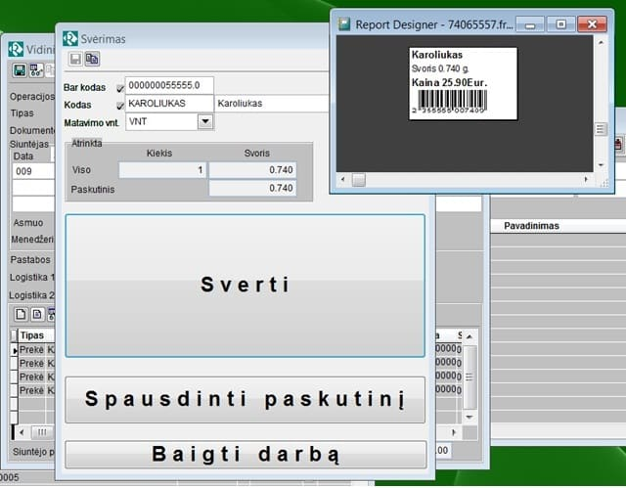
Task: Open the Matavimo vnt. dropdown
Action: [204, 122]
